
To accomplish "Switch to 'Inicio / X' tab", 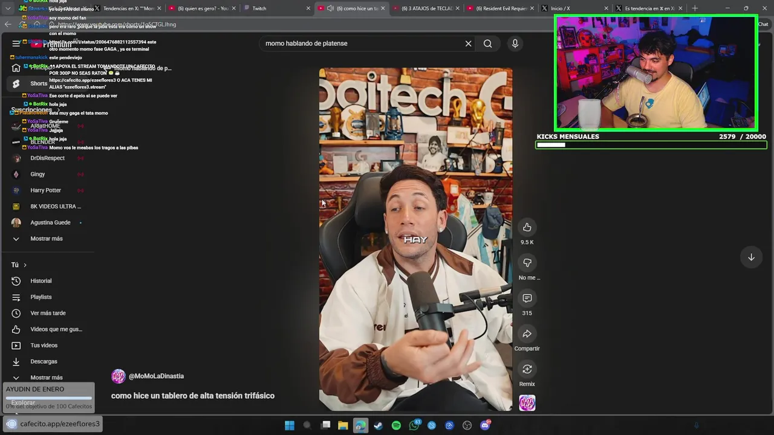I will coord(575,8).
